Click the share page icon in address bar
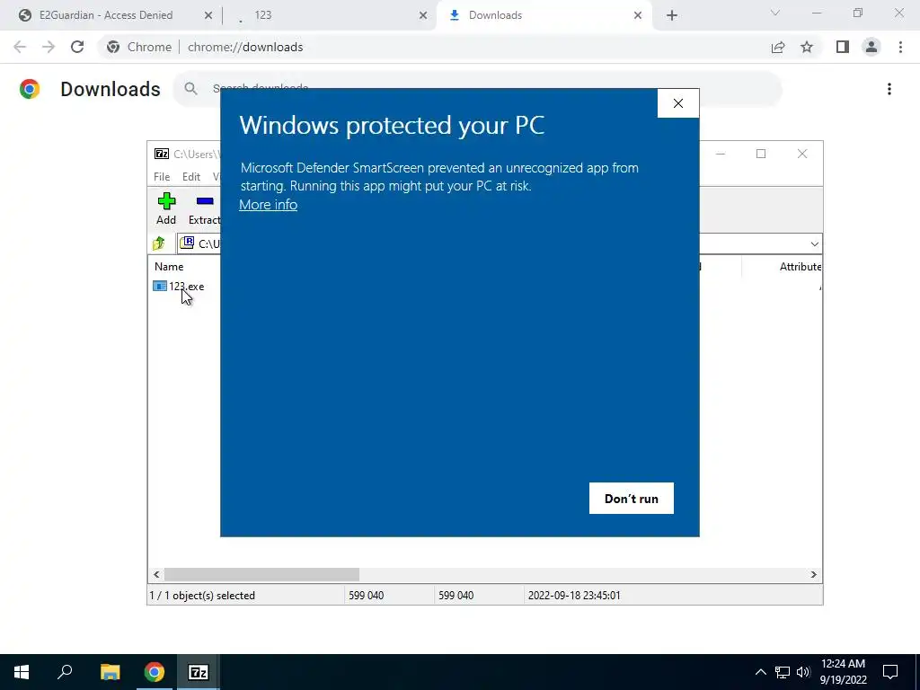The height and width of the screenshot is (690, 920). click(778, 47)
